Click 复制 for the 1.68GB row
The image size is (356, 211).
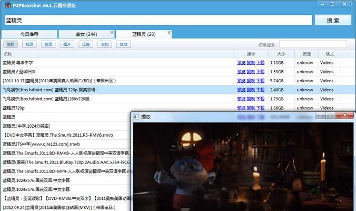[251, 108]
